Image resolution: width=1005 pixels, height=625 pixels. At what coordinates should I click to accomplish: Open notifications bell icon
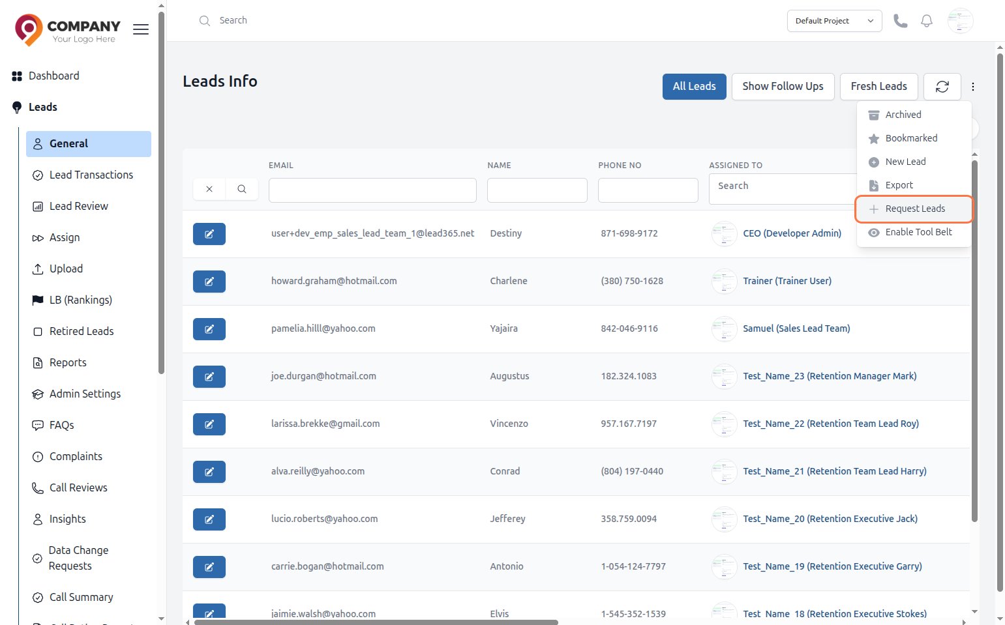click(x=927, y=21)
